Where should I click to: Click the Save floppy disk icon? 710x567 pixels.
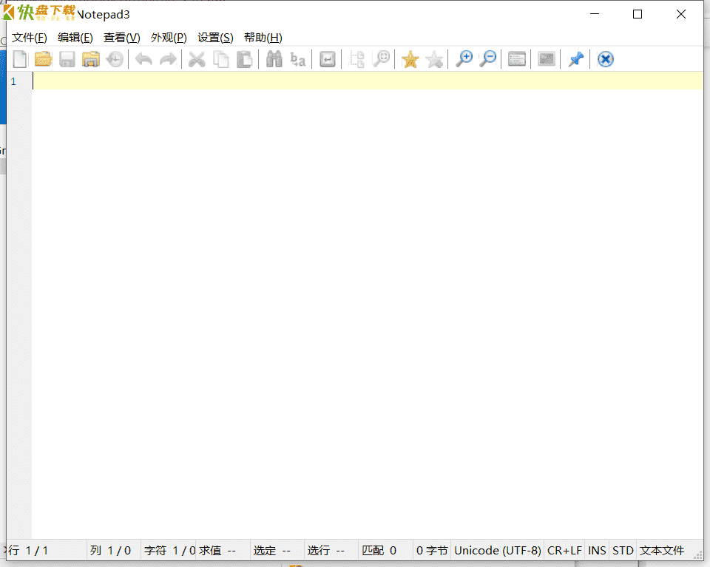click(67, 59)
